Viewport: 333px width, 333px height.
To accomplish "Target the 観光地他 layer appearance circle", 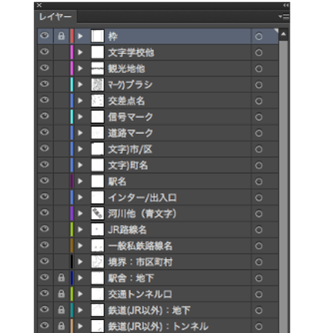I will [258, 69].
